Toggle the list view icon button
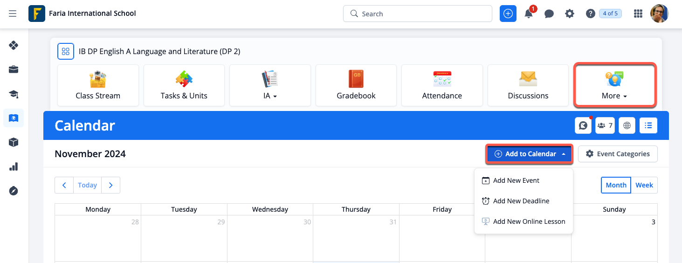The image size is (682, 263). pyautogui.click(x=648, y=125)
